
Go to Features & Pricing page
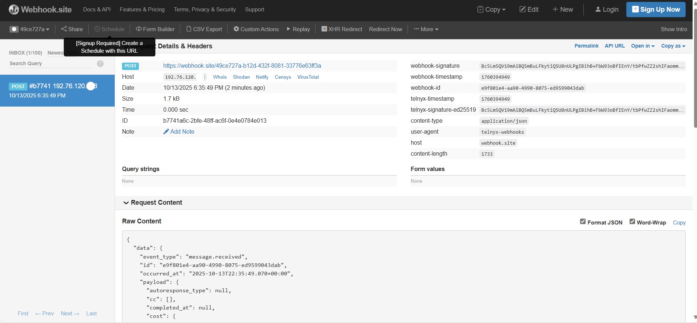pyautogui.click(x=142, y=10)
